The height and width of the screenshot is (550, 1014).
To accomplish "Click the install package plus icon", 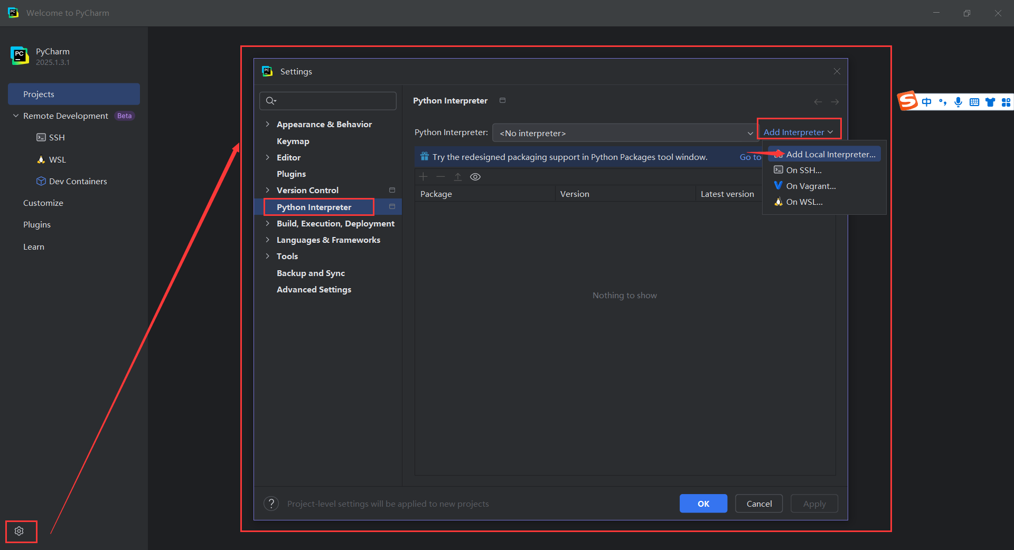I will [x=423, y=177].
